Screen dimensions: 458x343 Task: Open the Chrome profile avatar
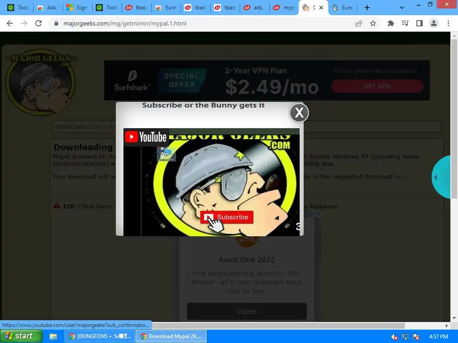(434, 23)
